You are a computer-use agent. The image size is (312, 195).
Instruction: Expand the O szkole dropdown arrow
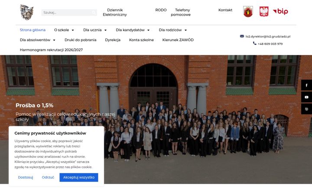click(x=73, y=30)
